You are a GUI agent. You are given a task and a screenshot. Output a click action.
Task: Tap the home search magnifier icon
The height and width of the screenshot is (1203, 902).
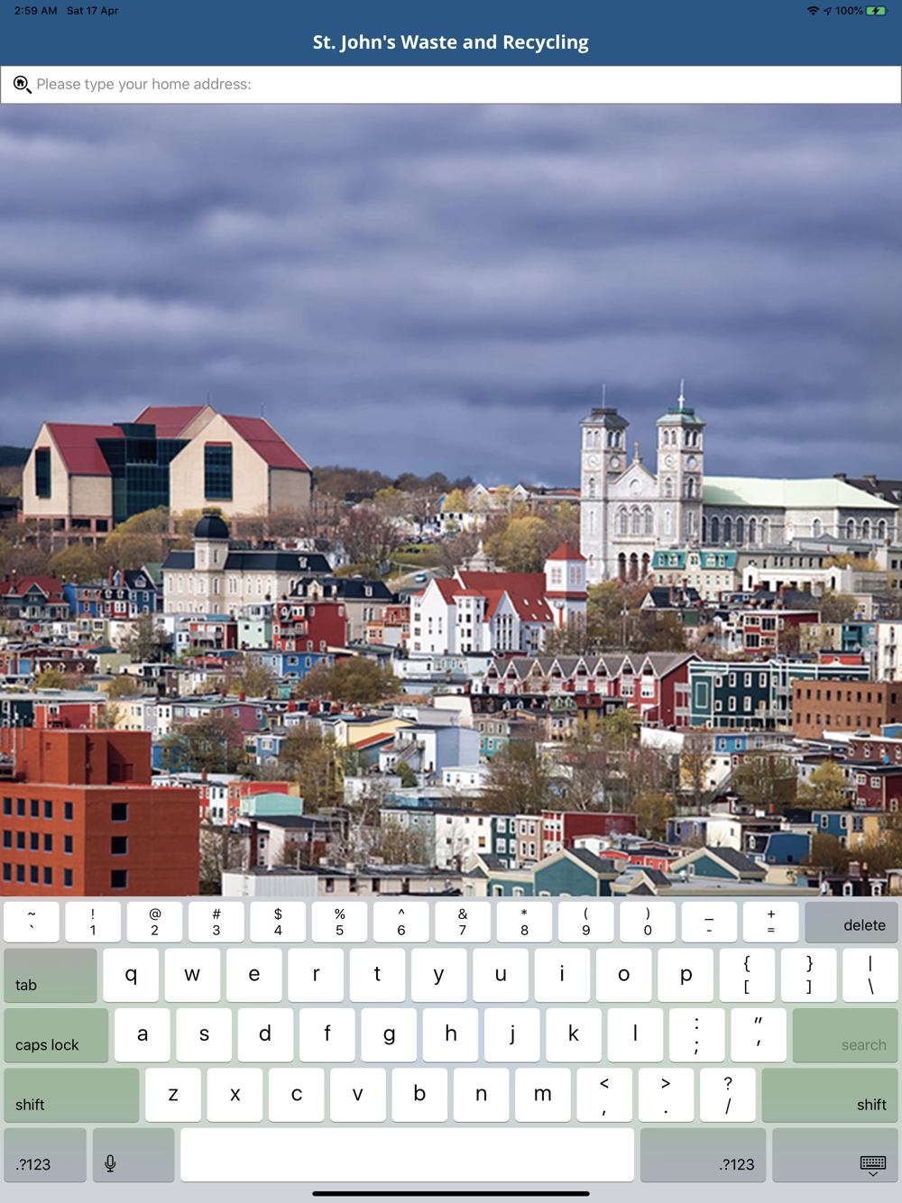tap(22, 85)
